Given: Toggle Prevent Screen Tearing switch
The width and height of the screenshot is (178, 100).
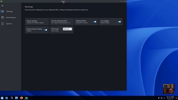Looking at the screenshot, I should (x=45, y=30).
